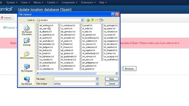The width and height of the screenshot is (189, 106).
Task: Open the System menu
Action: (12, 2)
